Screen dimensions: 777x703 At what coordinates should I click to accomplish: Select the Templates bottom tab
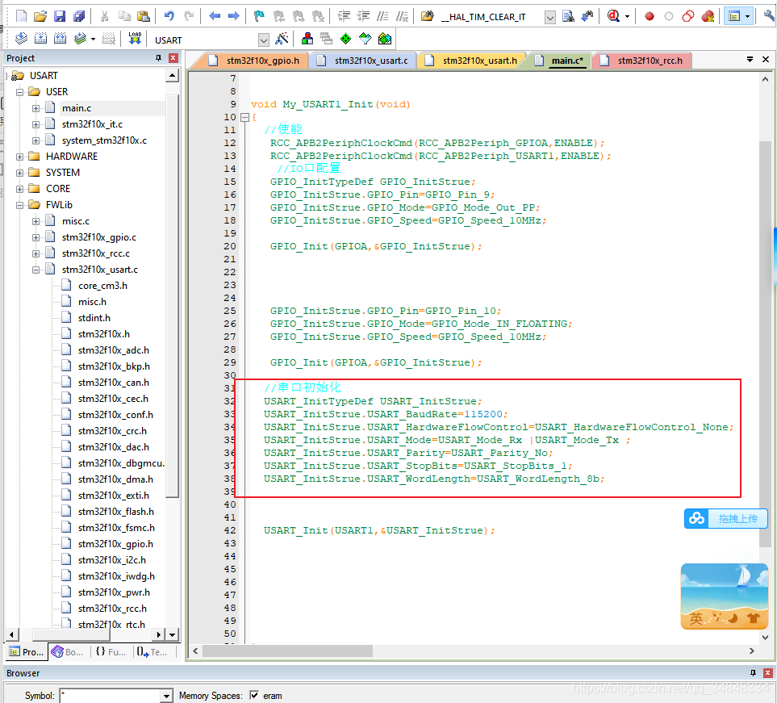point(152,652)
